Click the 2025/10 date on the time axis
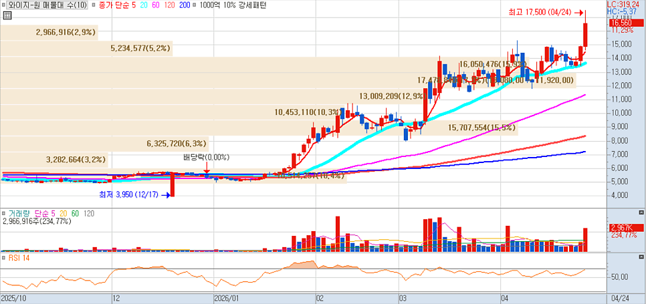The width and height of the screenshot is (646, 304). pos(12,297)
